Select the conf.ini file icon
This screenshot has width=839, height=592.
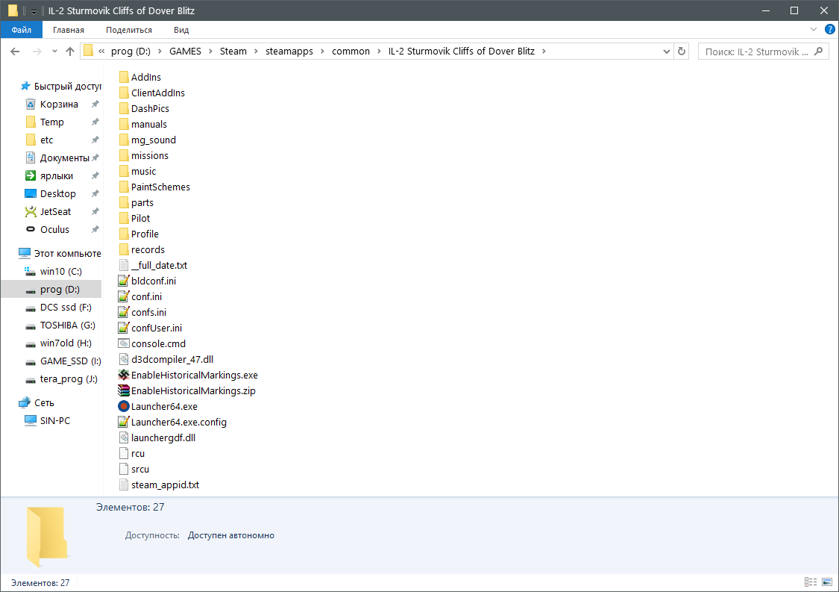tap(124, 296)
